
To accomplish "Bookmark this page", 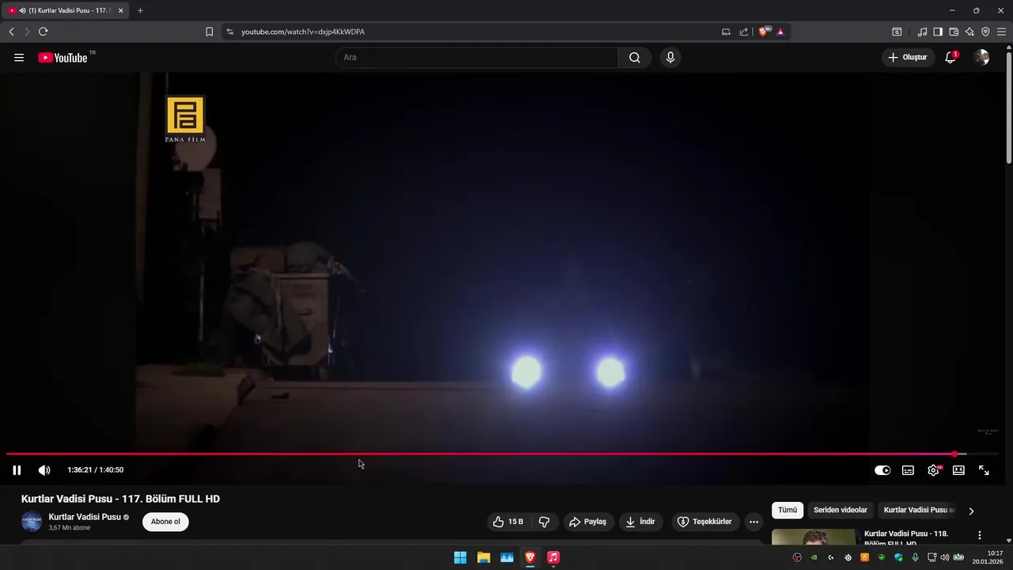I will tap(209, 32).
